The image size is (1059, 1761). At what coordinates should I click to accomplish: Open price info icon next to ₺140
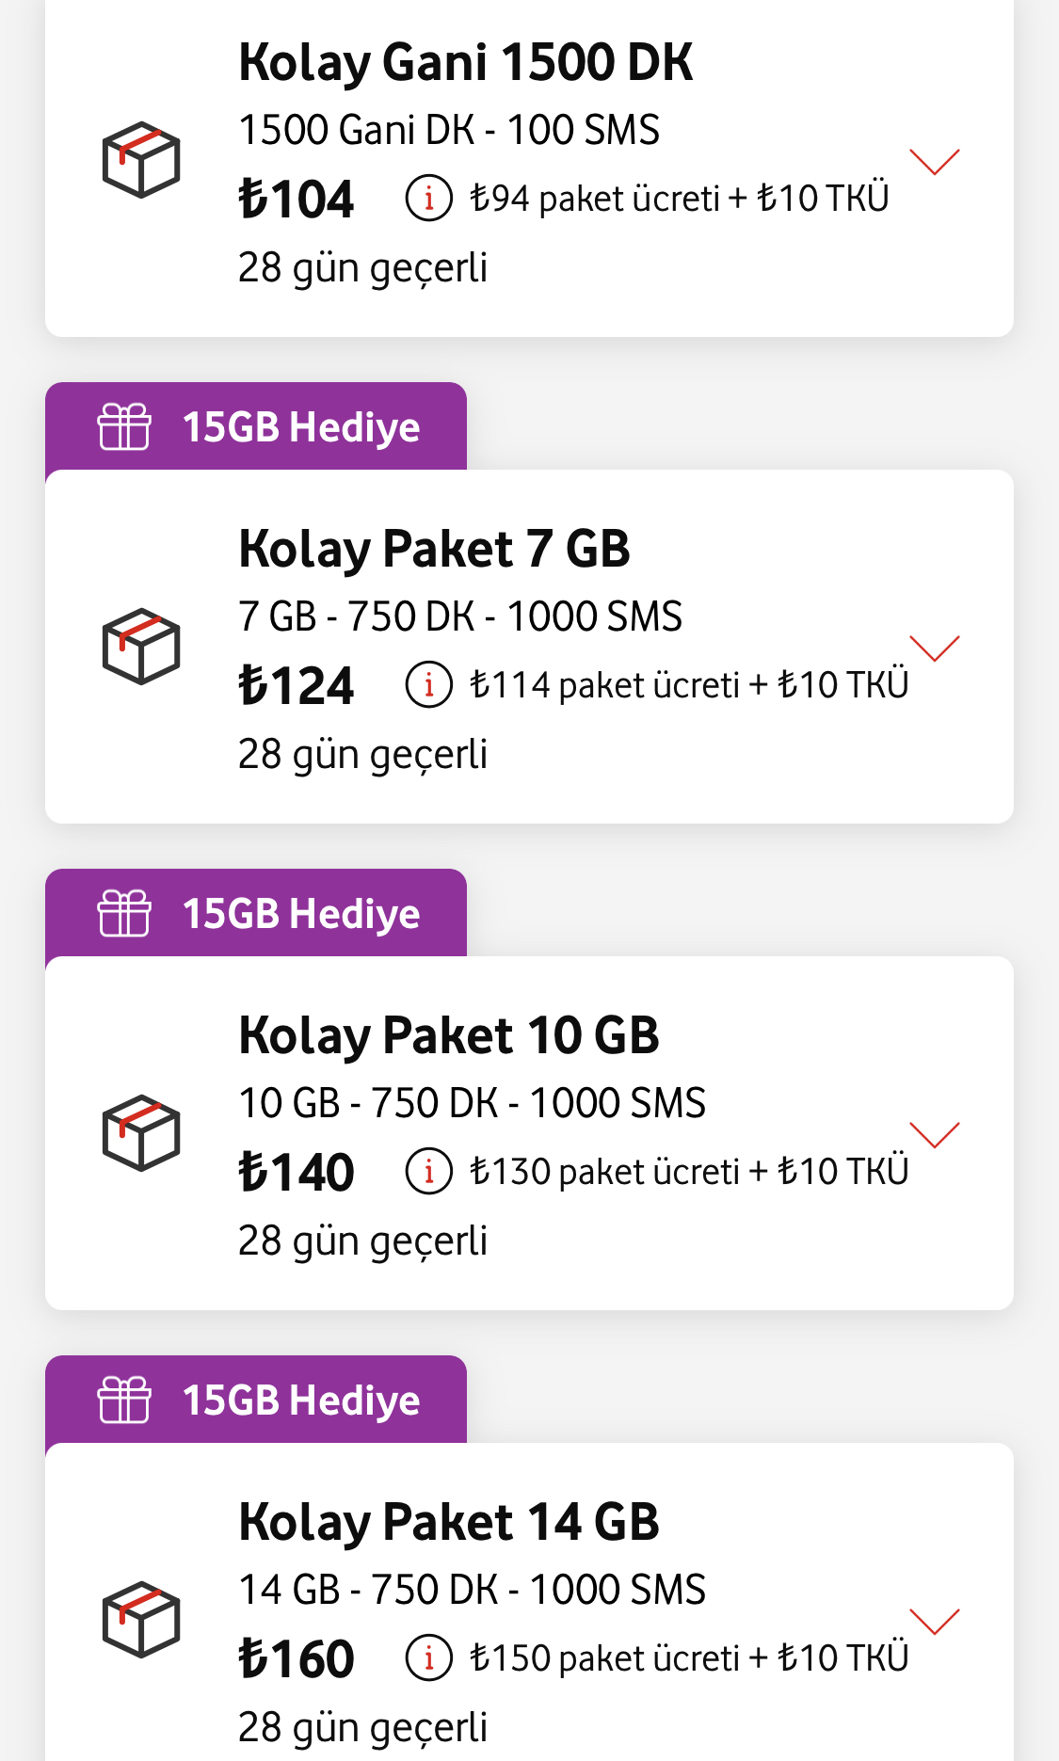click(x=429, y=1172)
